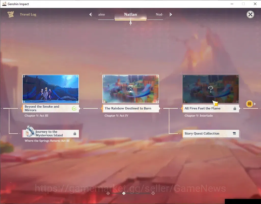This screenshot has height=204, width=261.
Task: Minimize the Genshin Impact window
Action: 232,4
